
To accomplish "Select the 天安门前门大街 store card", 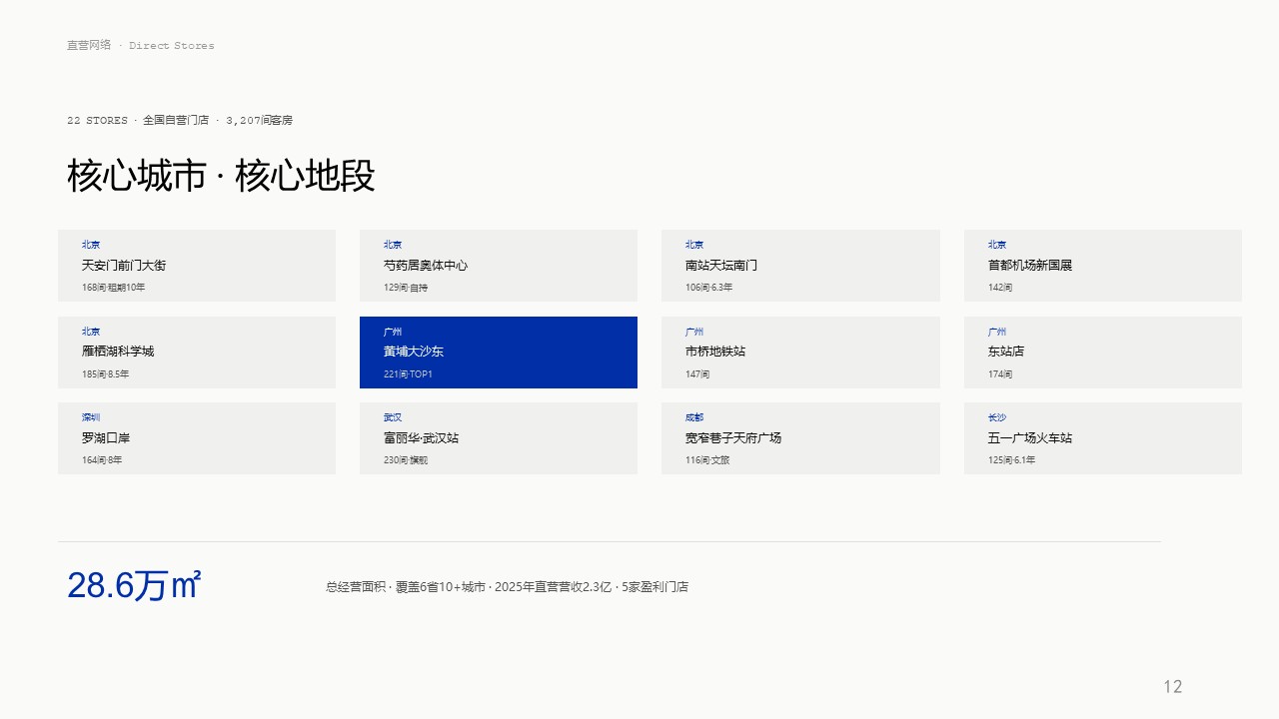I will pos(197,266).
